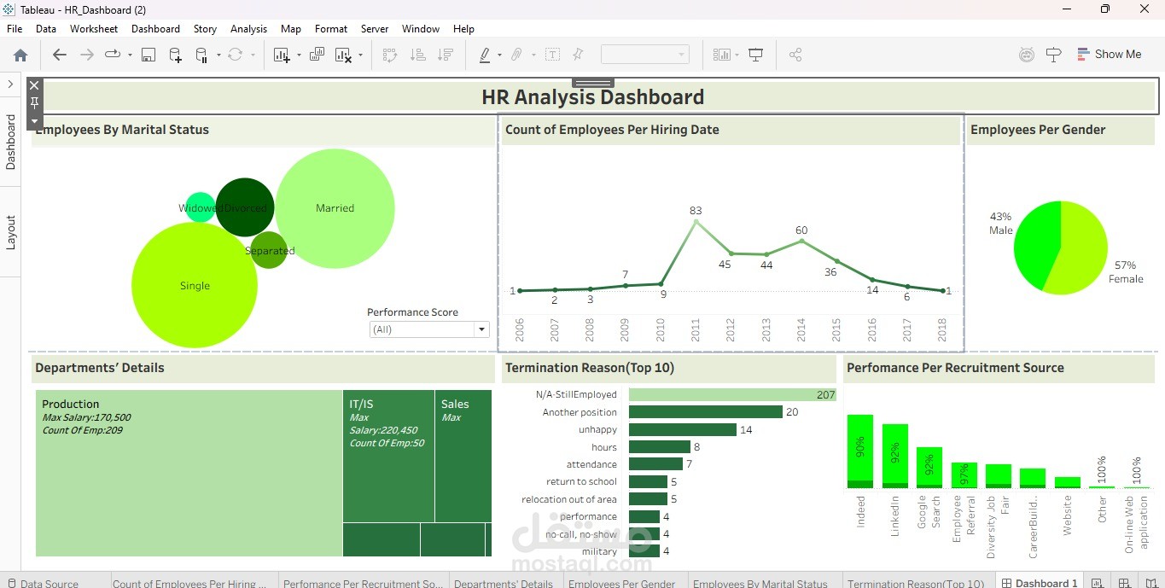Save the workbook using the save icon
This screenshot has height=588, width=1165.
(x=148, y=54)
